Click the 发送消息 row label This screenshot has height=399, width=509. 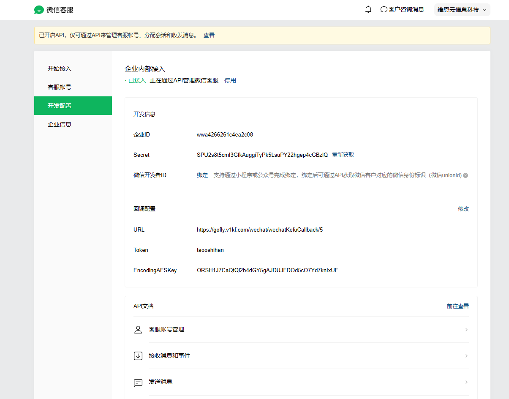point(161,382)
